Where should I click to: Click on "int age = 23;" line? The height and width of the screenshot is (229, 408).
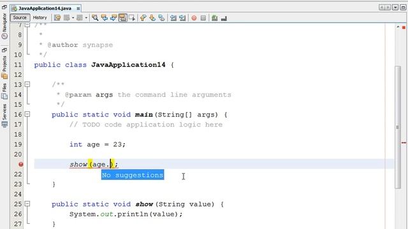[x=98, y=144]
